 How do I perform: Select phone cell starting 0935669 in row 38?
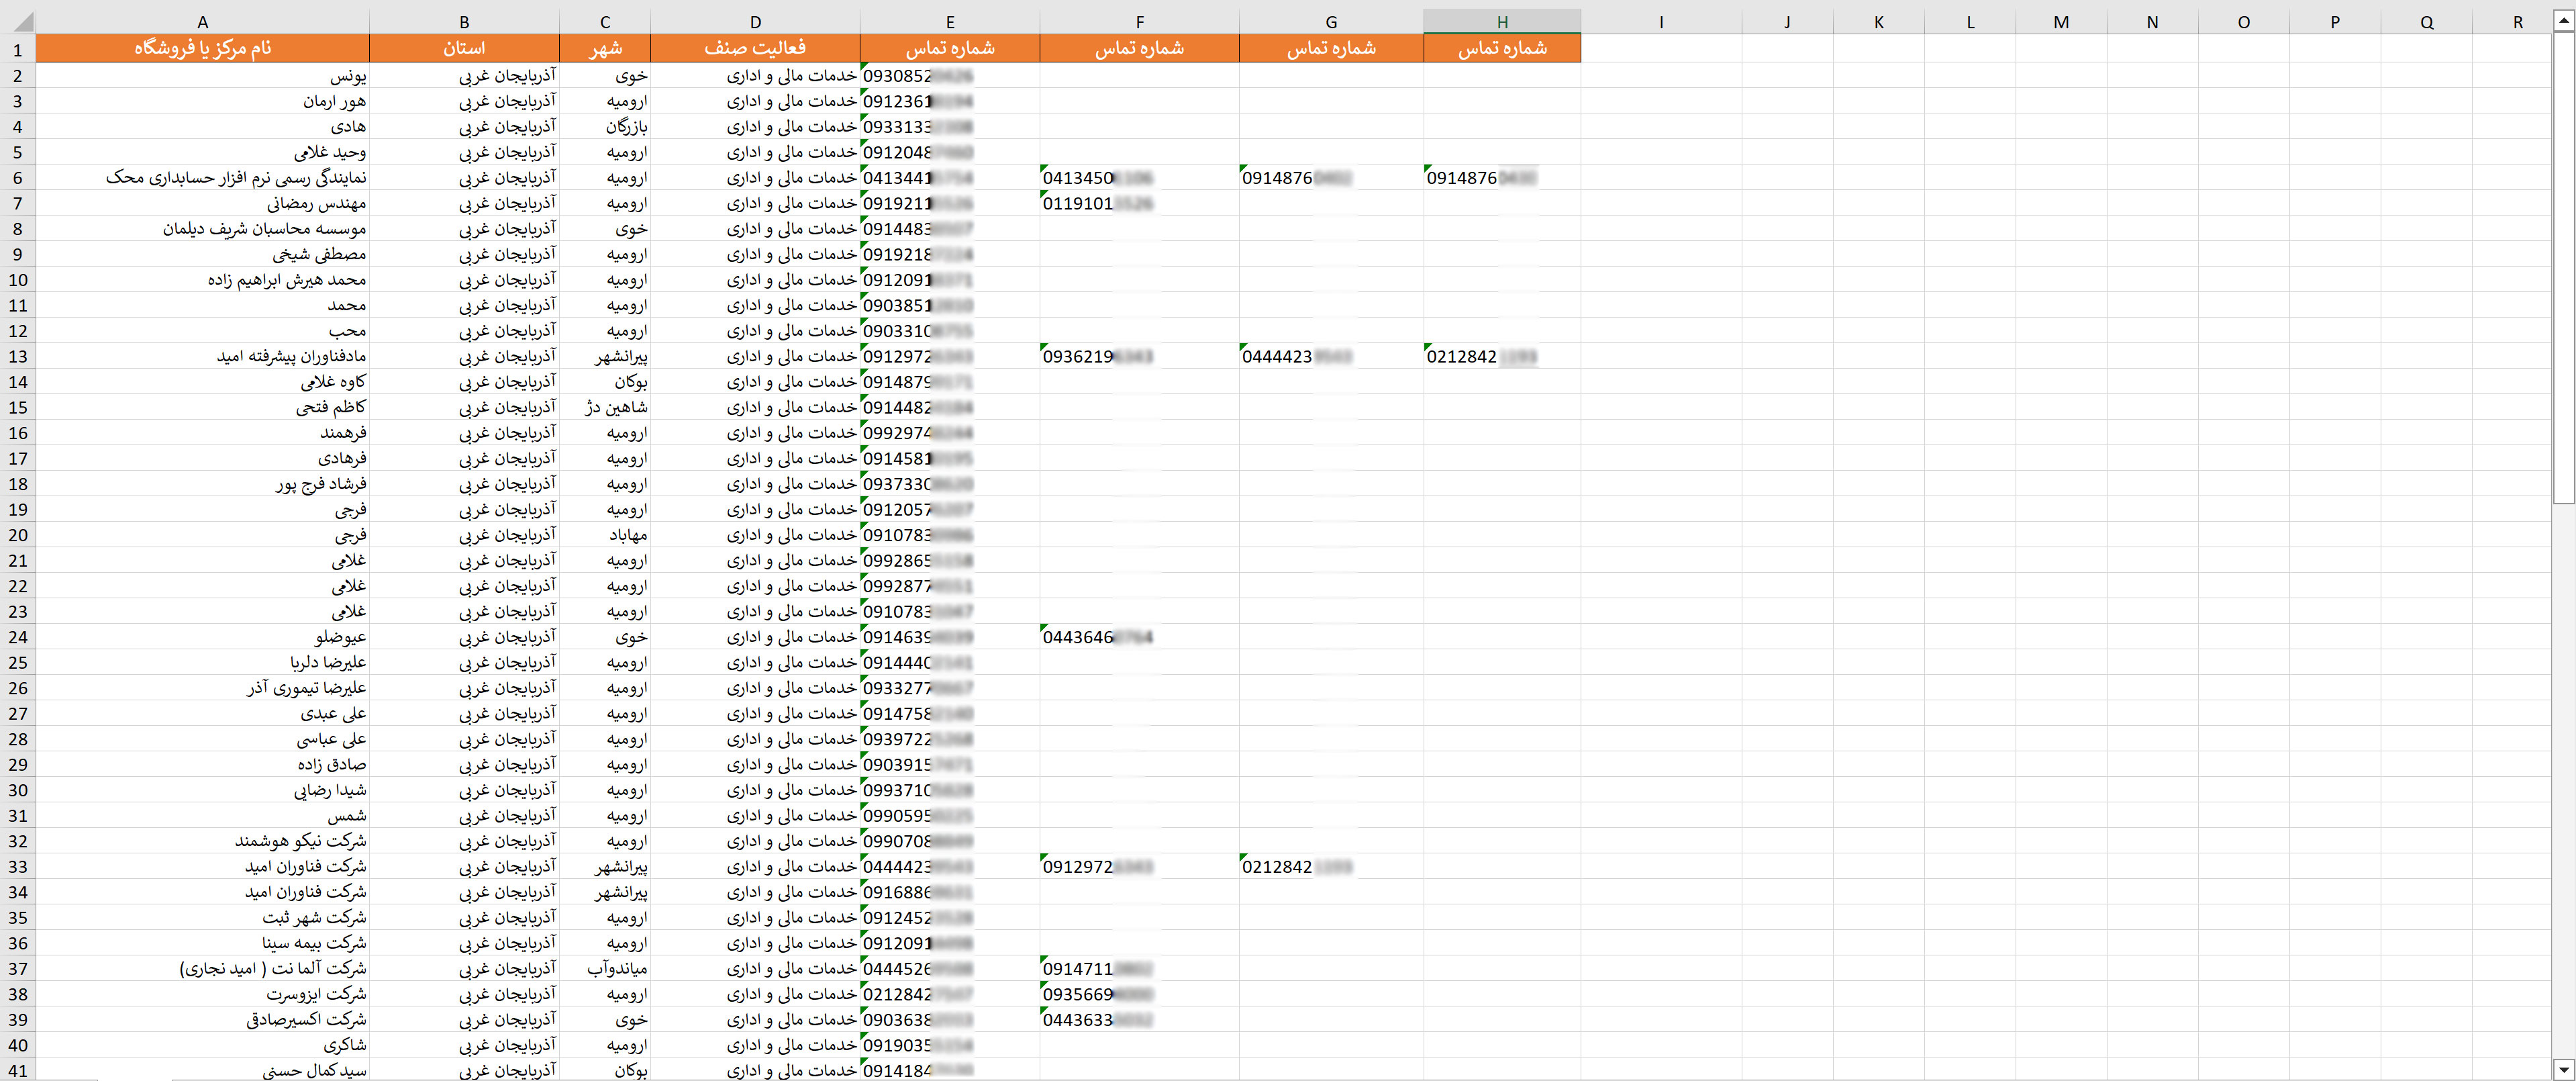[1139, 994]
